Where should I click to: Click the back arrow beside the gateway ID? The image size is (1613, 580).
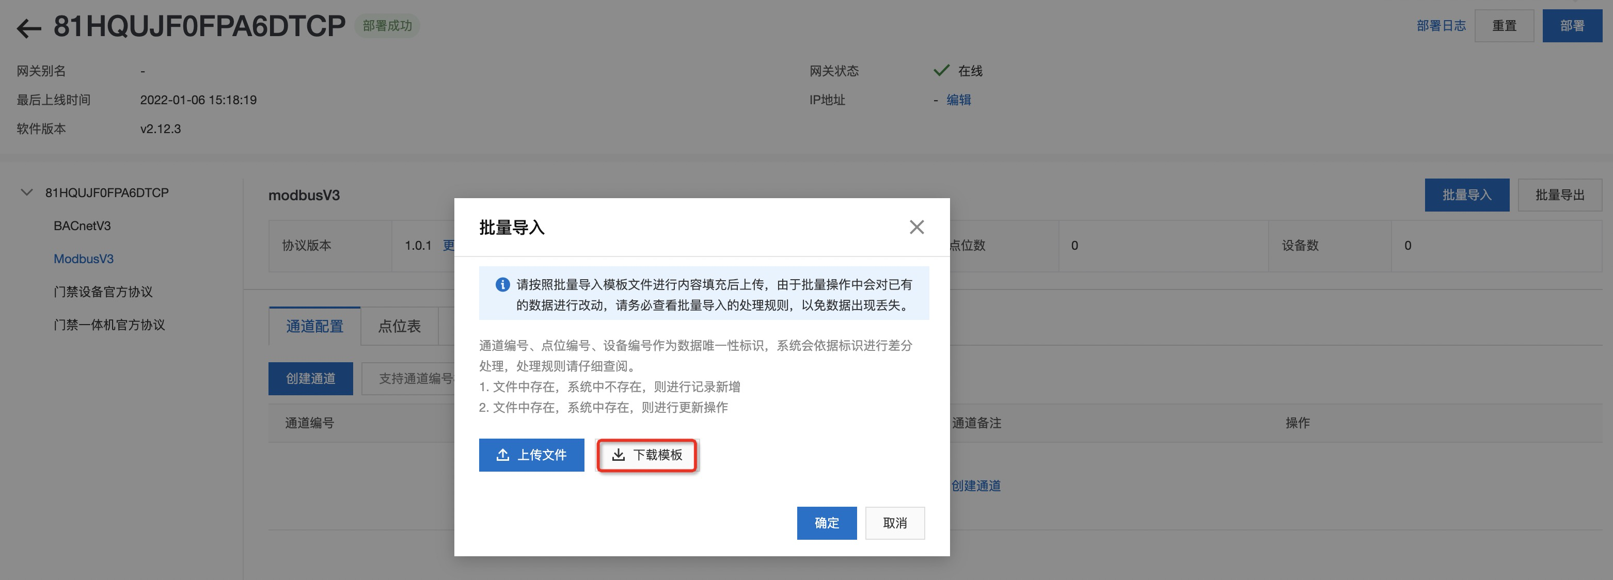click(28, 28)
